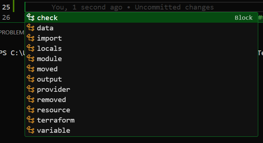Click the block icon next to resource
Viewport: 263px width, 143px height.
tap(30, 109)
